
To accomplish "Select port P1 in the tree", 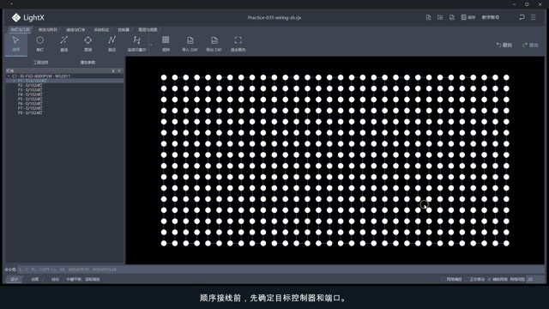I will coord(65,81).
